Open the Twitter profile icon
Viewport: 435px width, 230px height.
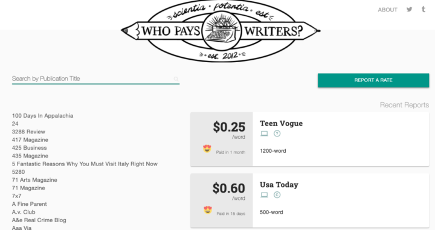(409, 10)
